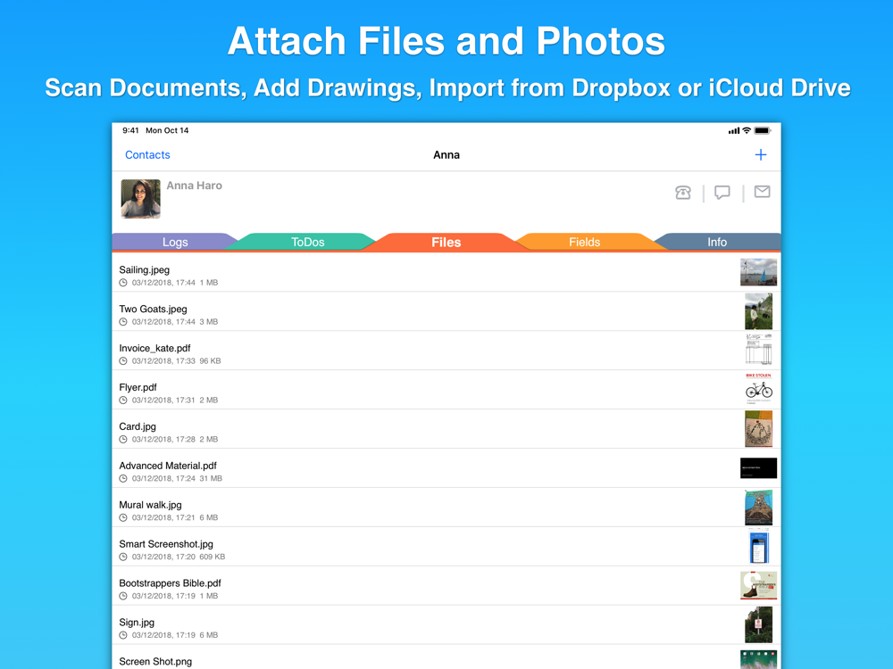Open Card.jpg file
The width and height of the screenshot is (893, 669).
(446, 430)
